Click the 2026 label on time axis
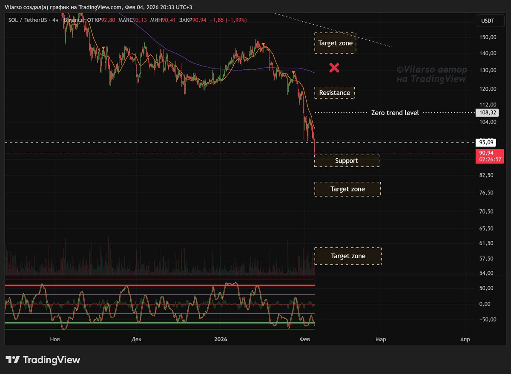The image size is (511, 374). click(x=221, y=340)
